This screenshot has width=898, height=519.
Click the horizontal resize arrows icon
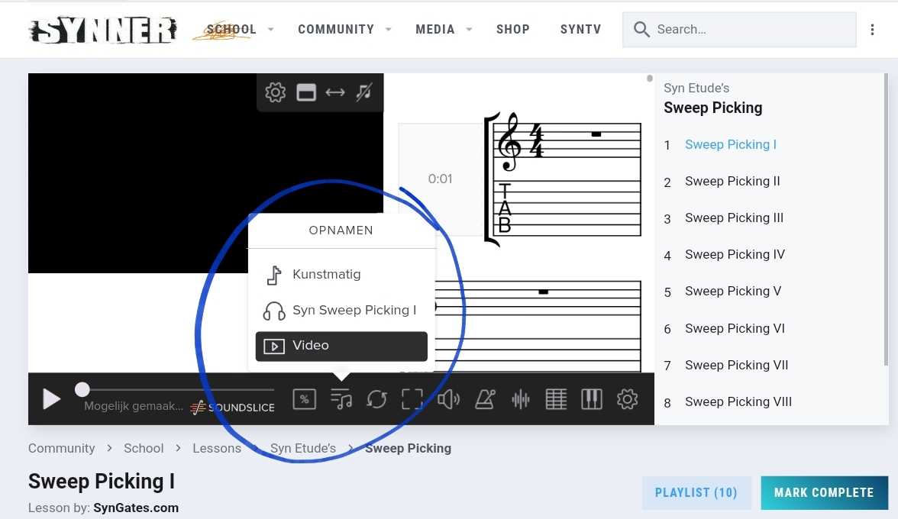pyautogui.click(x=335, y=93)
